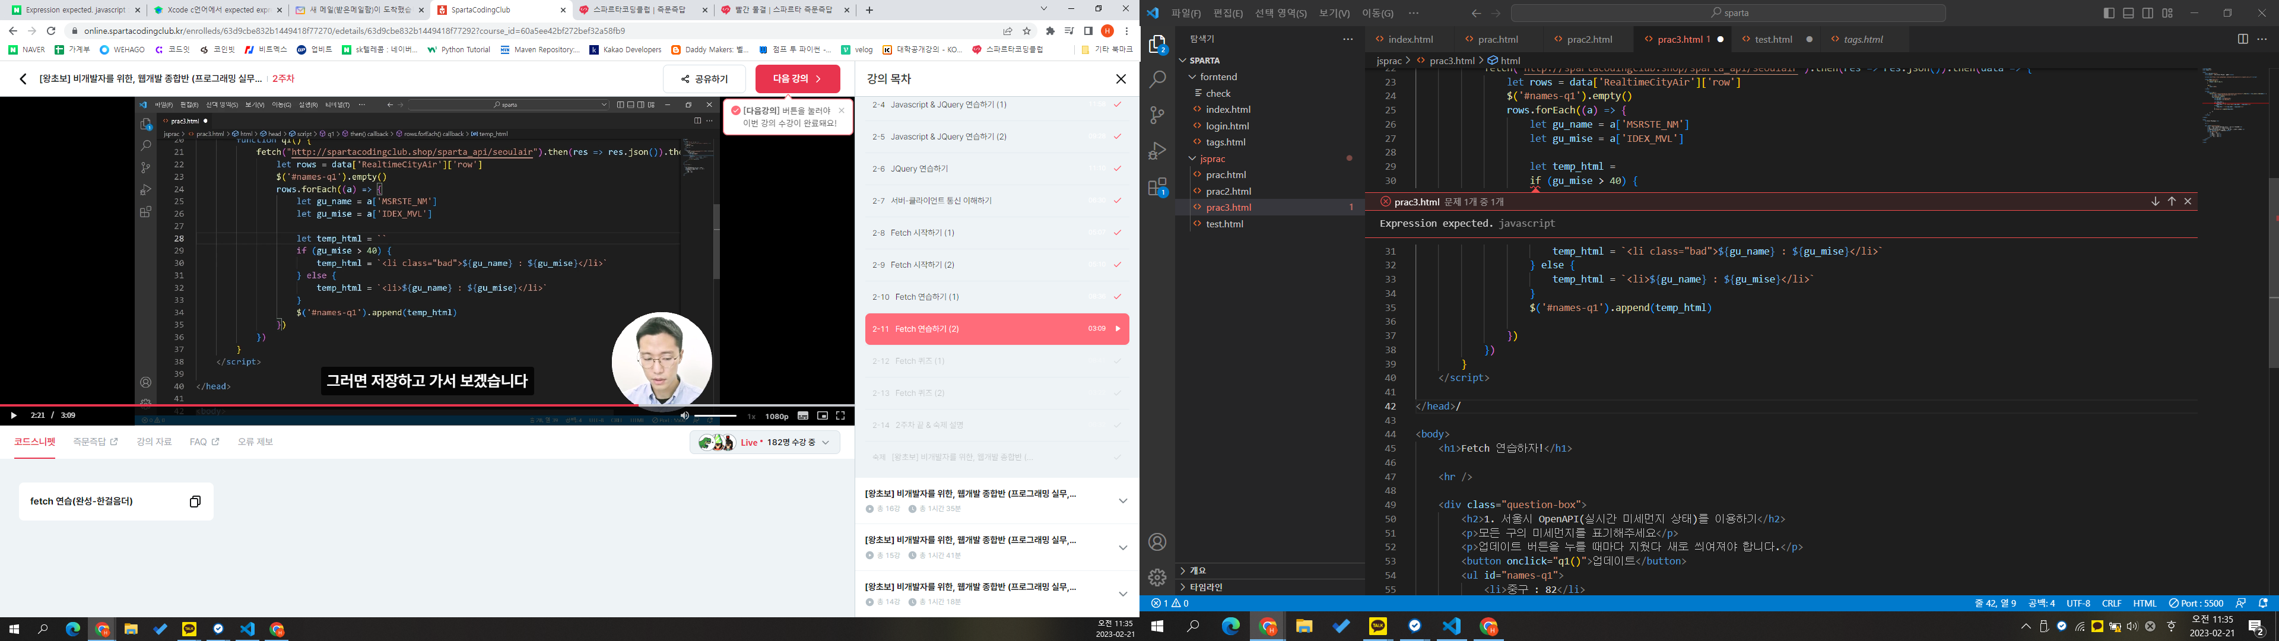Open the 파일(F) menu in VS Code
Screen dimensions: 2279x641
(1186, 13)
